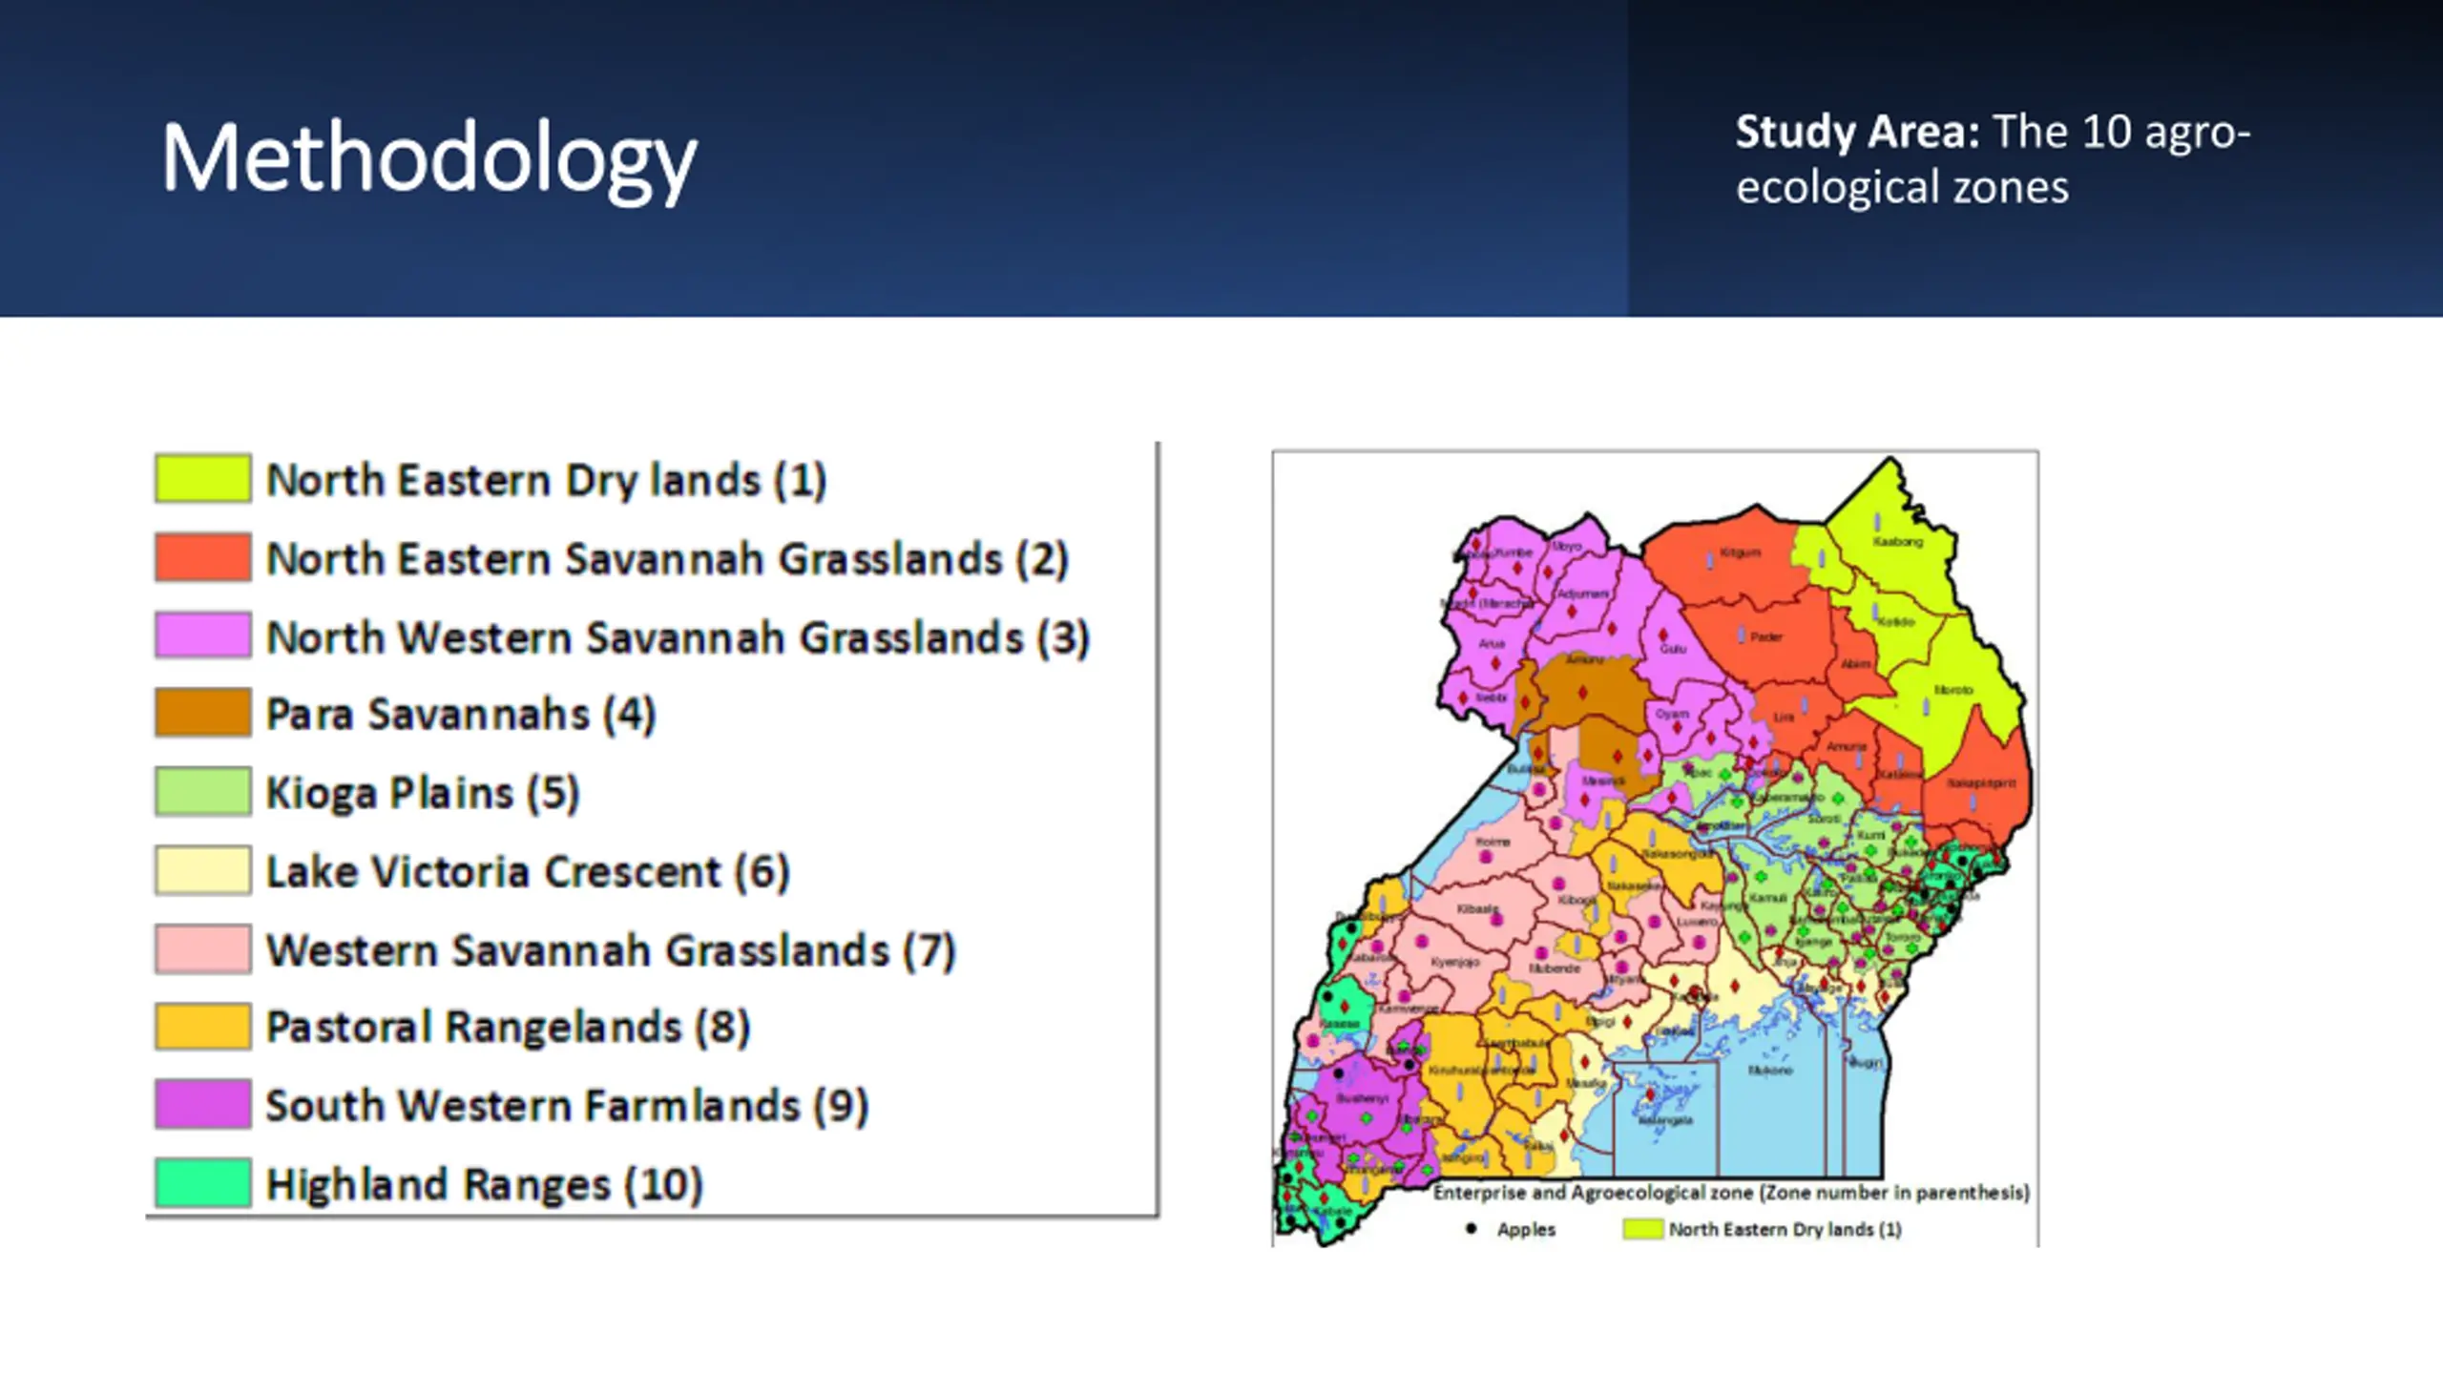Click the "Study Area: The 10 agro-ecological zones" text

coord(1993,159)
